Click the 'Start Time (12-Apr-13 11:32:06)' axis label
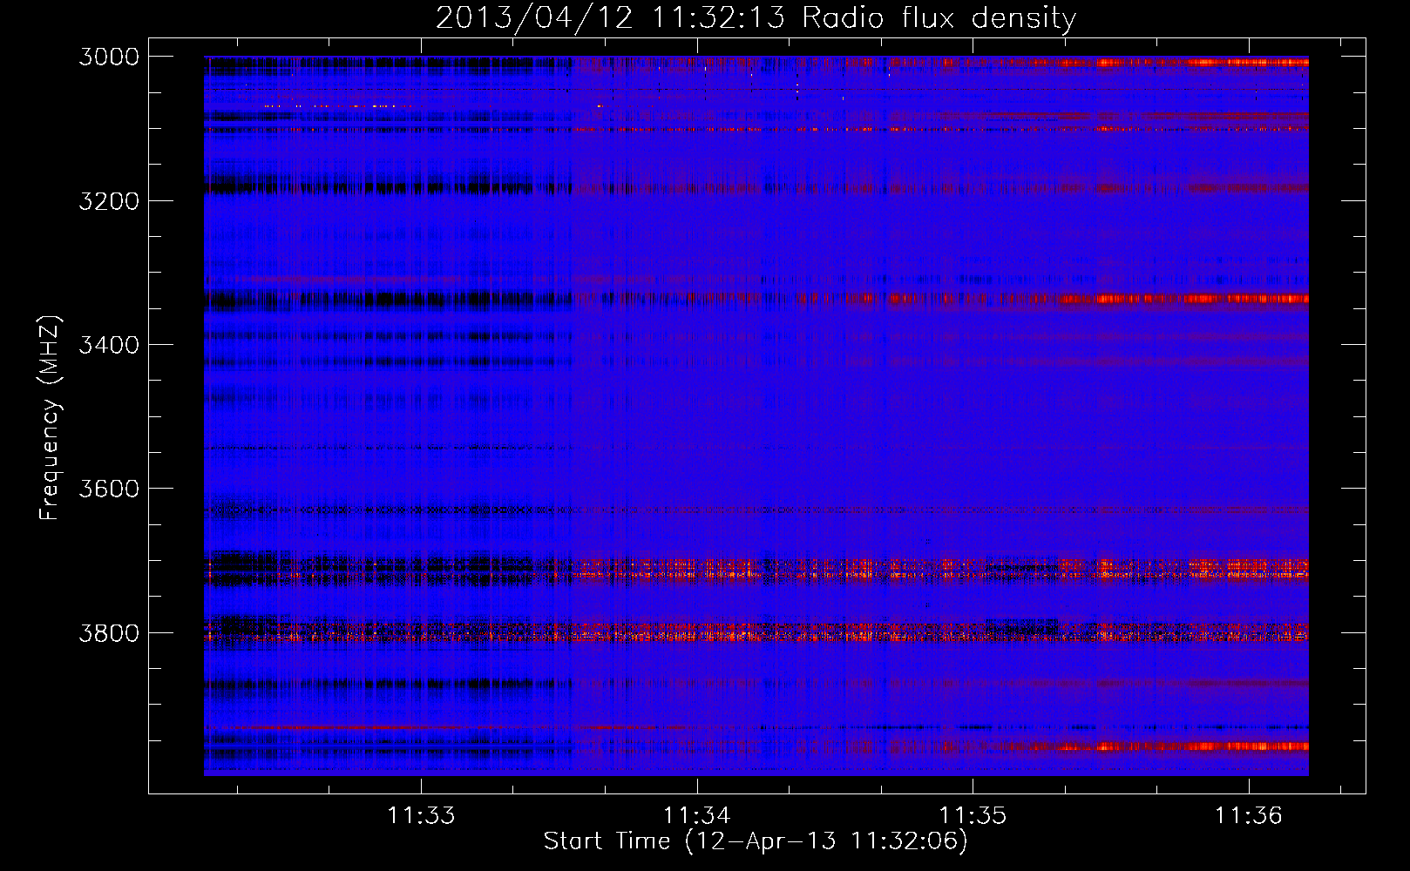The image size is (1410, 871). tap(756, 841)
